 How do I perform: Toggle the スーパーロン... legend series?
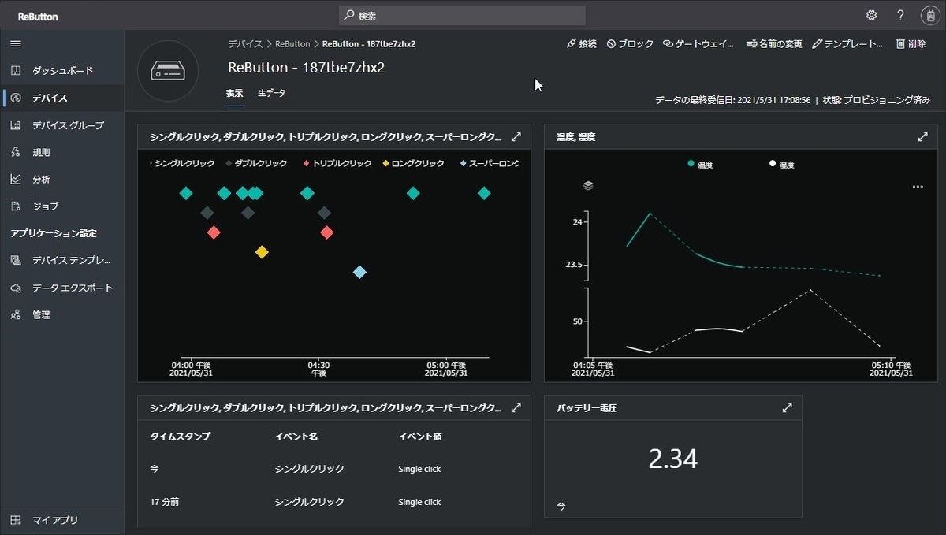489,164
